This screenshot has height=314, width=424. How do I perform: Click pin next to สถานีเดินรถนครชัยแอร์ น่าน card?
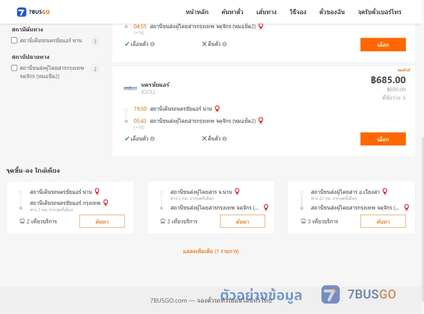coord(97,192)
